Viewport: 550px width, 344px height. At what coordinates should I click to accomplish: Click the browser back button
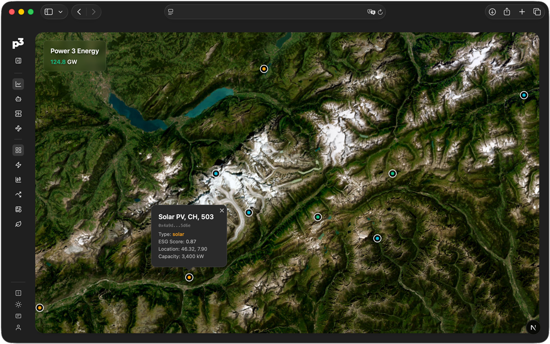[x=79, y=12]
